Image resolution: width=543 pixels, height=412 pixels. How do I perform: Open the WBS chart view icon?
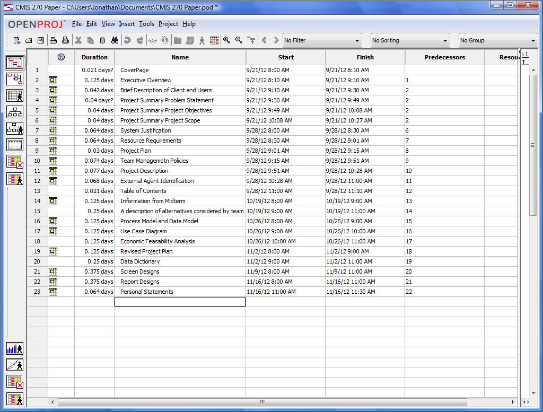tap(15, 112)
